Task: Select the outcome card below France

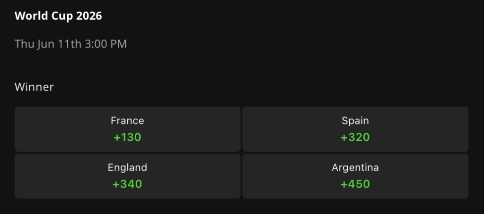Action: click(x=127, y=176)
